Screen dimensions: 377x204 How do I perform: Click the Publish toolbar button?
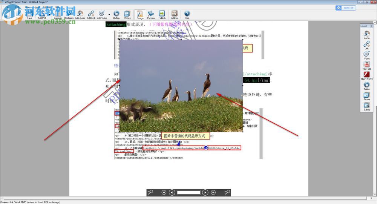pos(162,14)
